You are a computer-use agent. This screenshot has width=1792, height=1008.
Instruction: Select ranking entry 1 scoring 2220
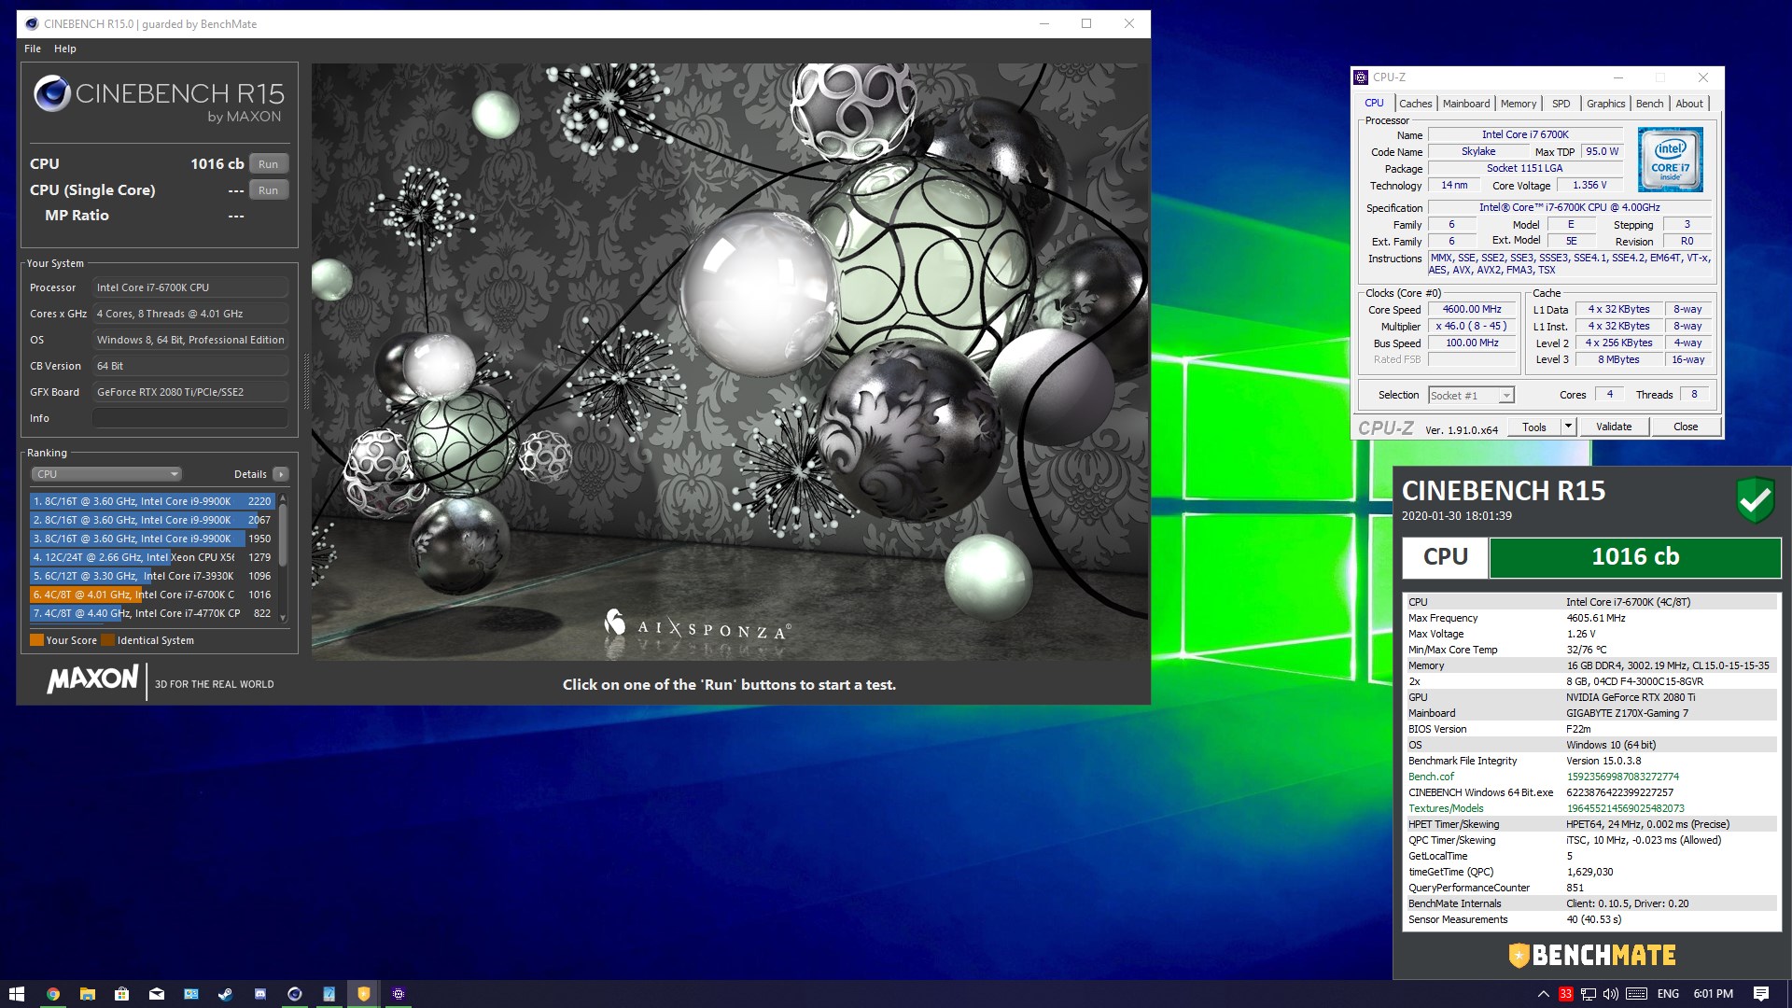point(153,501)
